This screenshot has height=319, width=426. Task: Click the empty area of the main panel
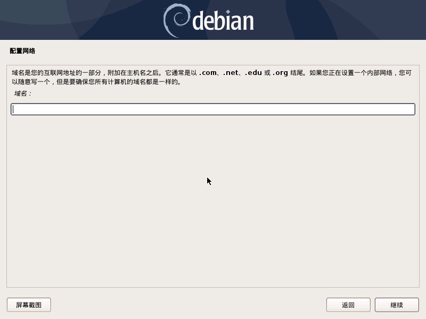(213, 201)
